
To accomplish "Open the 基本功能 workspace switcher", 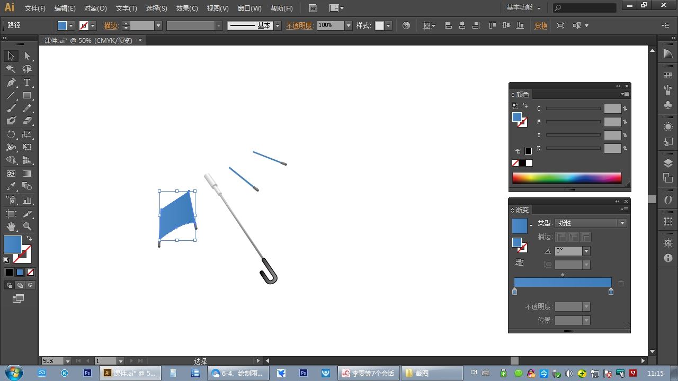I will [523, 8].
